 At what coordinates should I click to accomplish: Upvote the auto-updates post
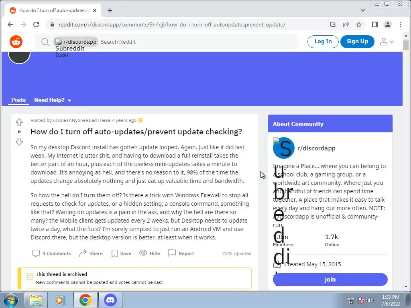pyautogui.click(x=19, y=122)
